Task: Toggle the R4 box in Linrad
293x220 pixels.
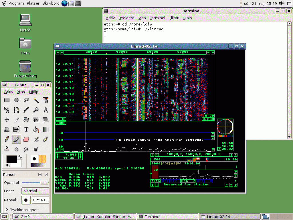Action: 179,164
